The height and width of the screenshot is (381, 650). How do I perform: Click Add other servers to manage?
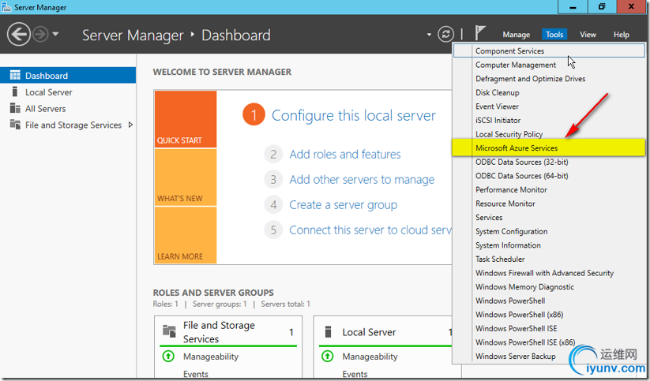pos(362,179)
